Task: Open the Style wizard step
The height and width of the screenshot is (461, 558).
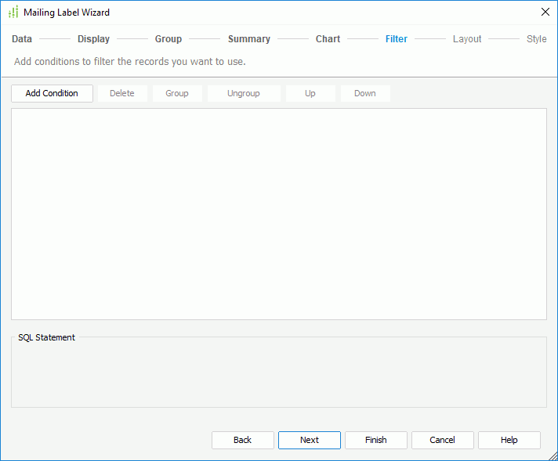Action: pos(536,38)
